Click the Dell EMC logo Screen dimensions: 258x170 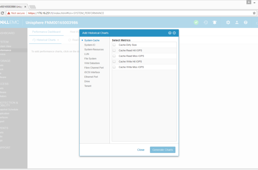[10, 22]
